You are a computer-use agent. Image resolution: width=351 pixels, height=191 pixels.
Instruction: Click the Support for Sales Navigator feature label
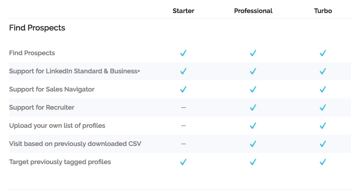tap(52, 89)
